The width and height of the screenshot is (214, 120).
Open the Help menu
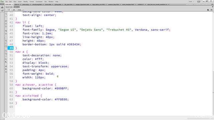[57, 2]
